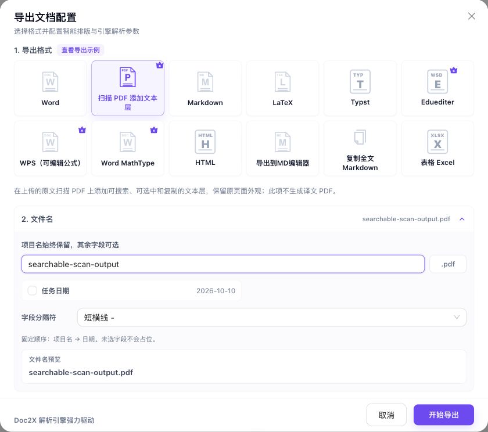Screen dimensions: 488x432
Task: Click the 项目名始终保留 hint text
Action: point(70,245)
